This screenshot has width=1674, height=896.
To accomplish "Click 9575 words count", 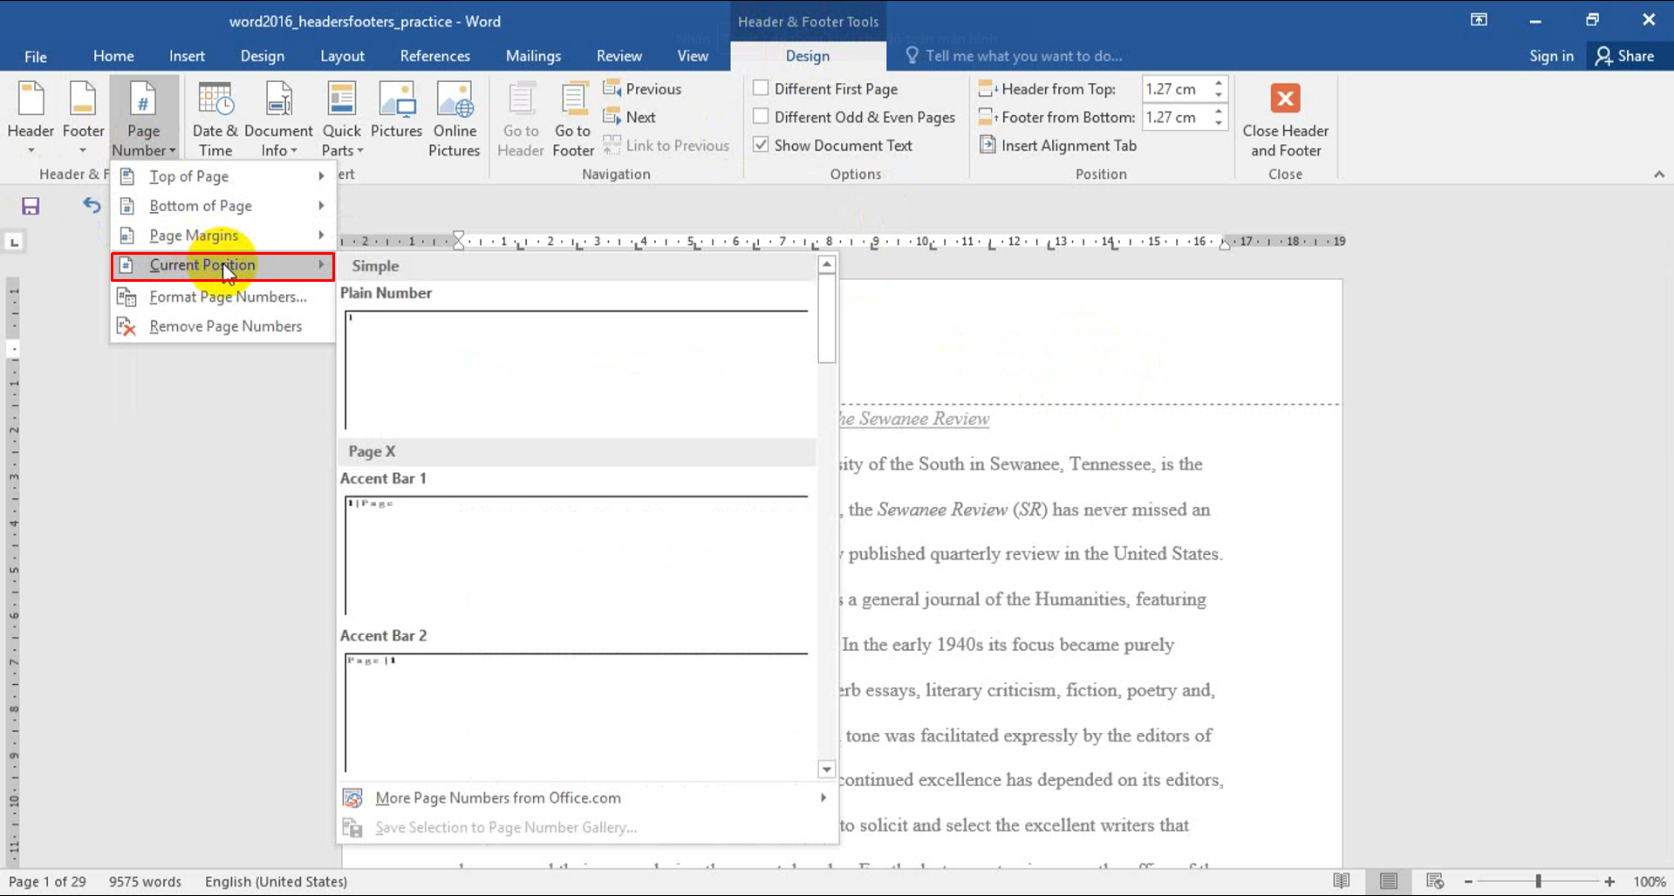I will (145, 882).
